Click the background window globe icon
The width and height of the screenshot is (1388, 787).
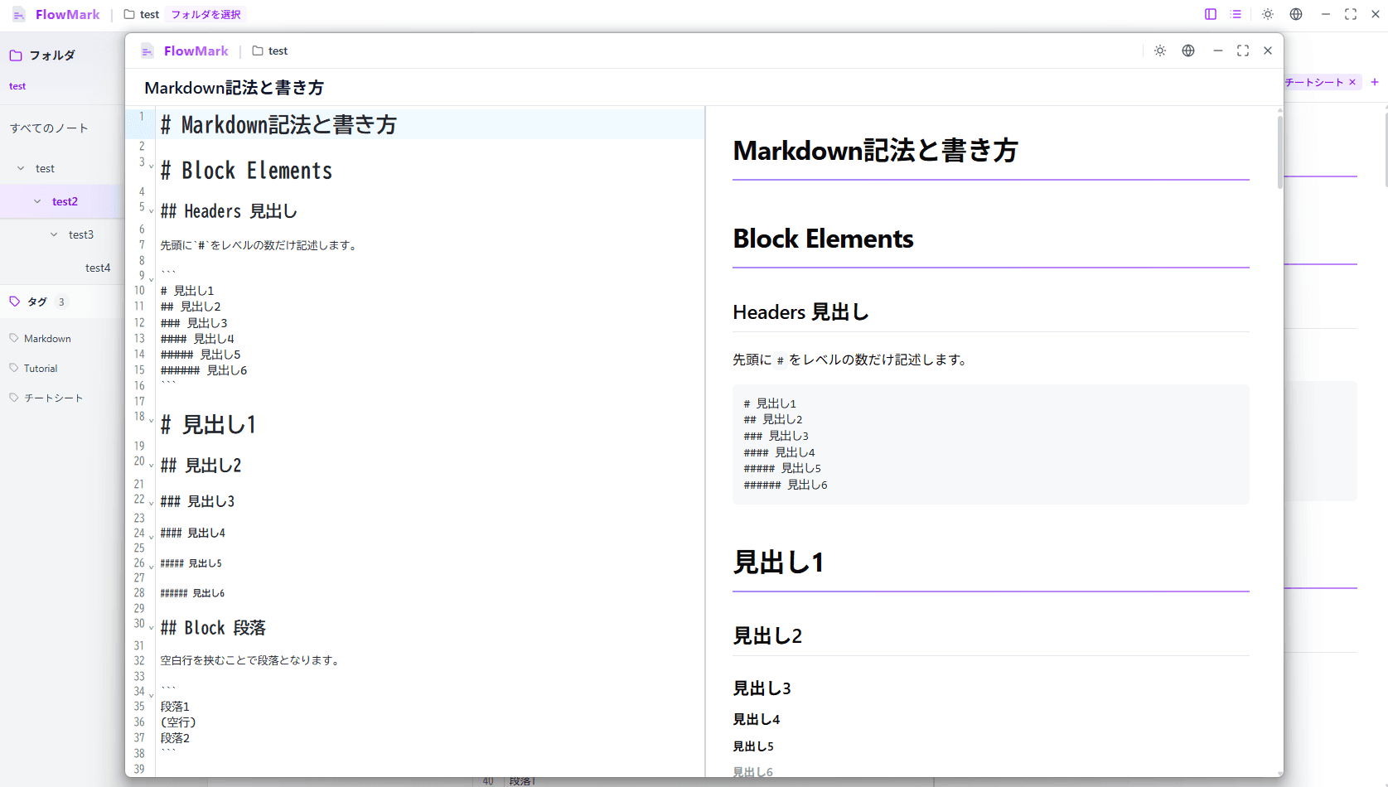[x=1296, y=14]
